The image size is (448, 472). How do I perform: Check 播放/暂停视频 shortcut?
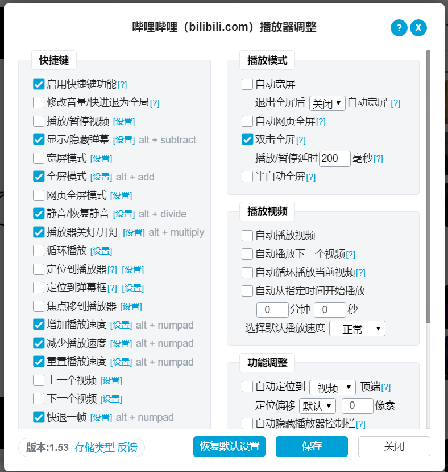point(39,121)
